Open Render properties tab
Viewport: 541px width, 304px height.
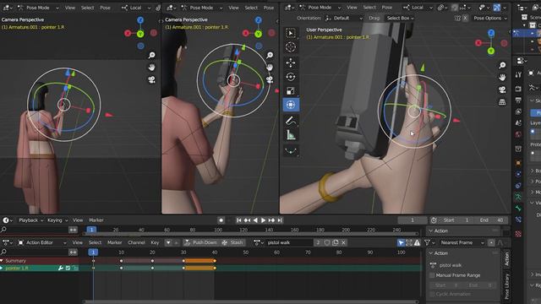click(518, 89)
